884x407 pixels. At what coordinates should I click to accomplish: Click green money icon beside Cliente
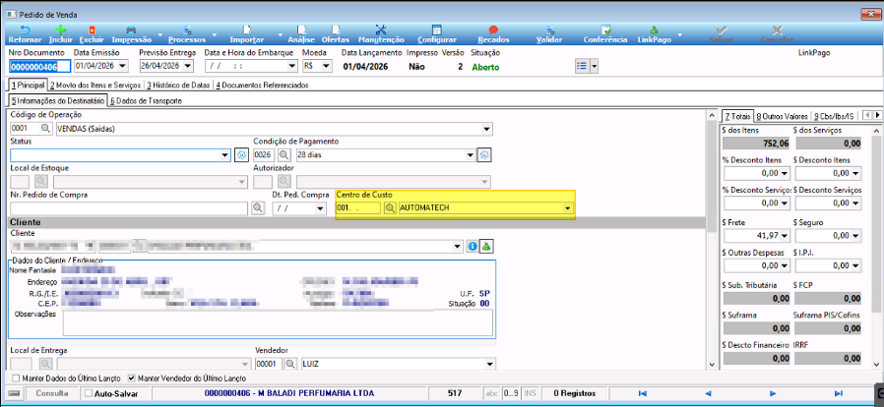point(486,247)
